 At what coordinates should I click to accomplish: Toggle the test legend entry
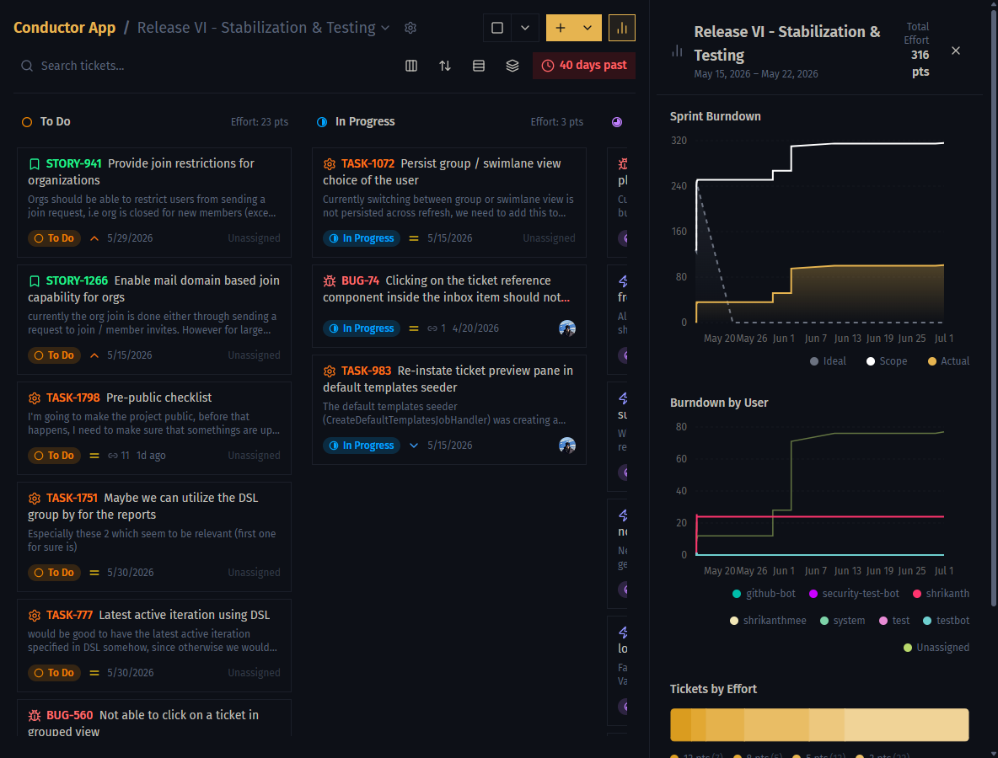pos(893,621)
